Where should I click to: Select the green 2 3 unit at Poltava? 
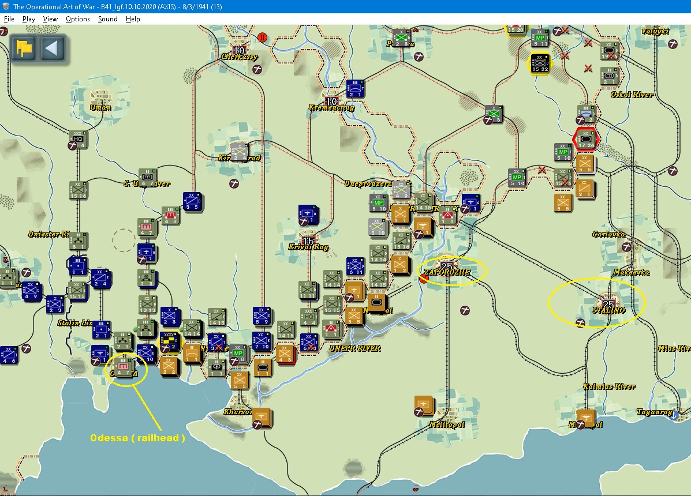tap(401, 38)
